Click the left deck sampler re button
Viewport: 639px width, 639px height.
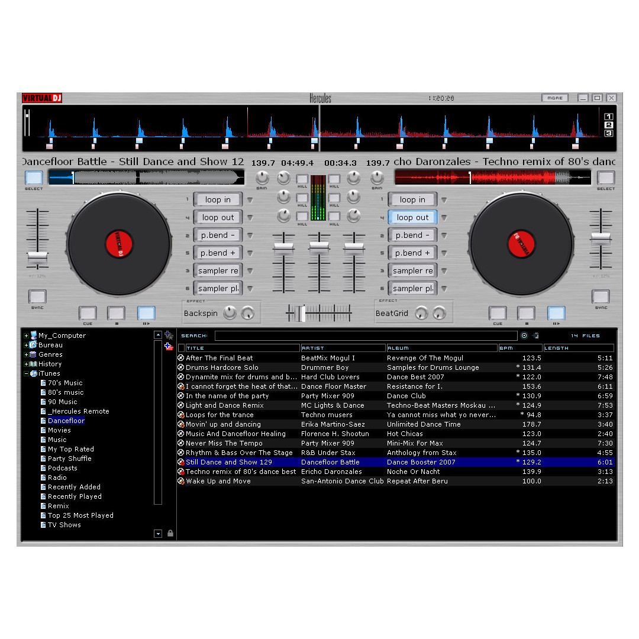218,270
